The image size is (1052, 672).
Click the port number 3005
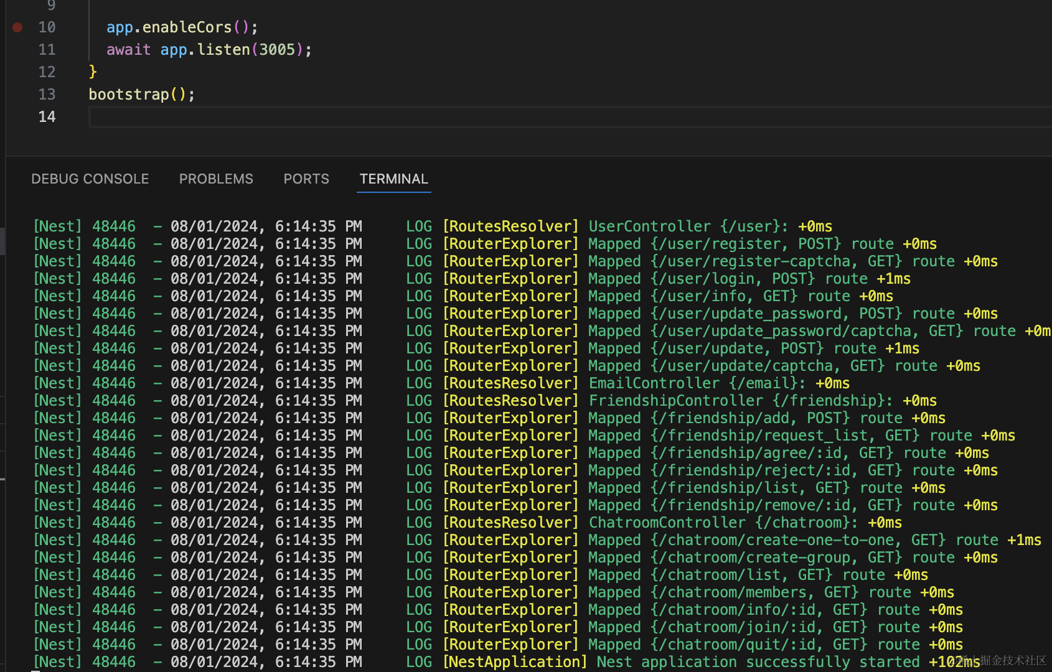(277, 50)
